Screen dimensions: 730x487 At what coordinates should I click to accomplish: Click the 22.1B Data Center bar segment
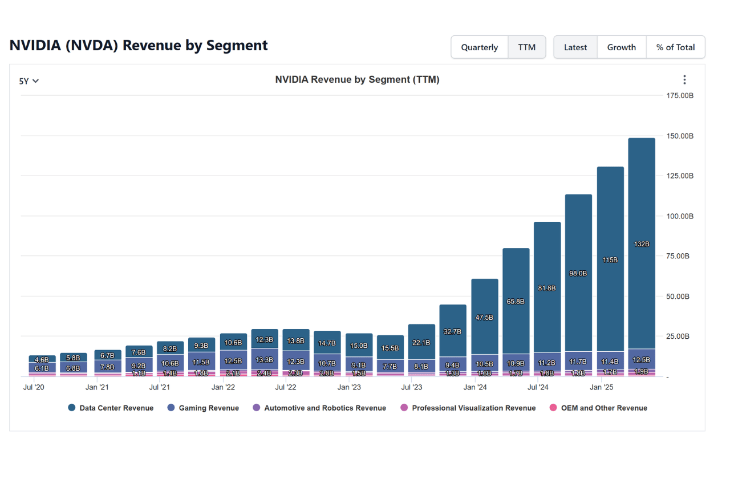(421, 342)
